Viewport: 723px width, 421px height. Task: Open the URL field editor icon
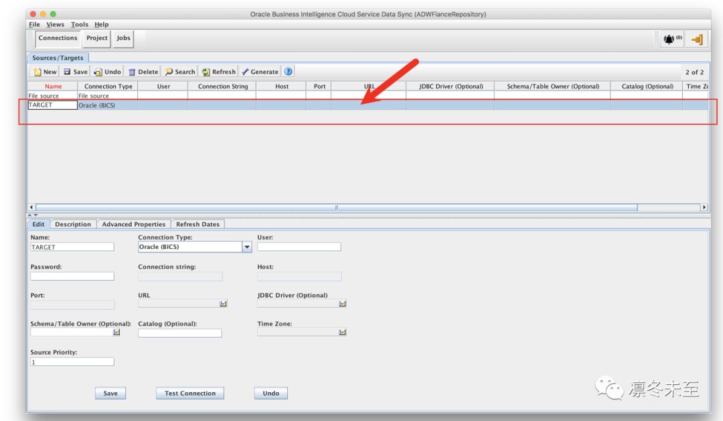(223, 303)
